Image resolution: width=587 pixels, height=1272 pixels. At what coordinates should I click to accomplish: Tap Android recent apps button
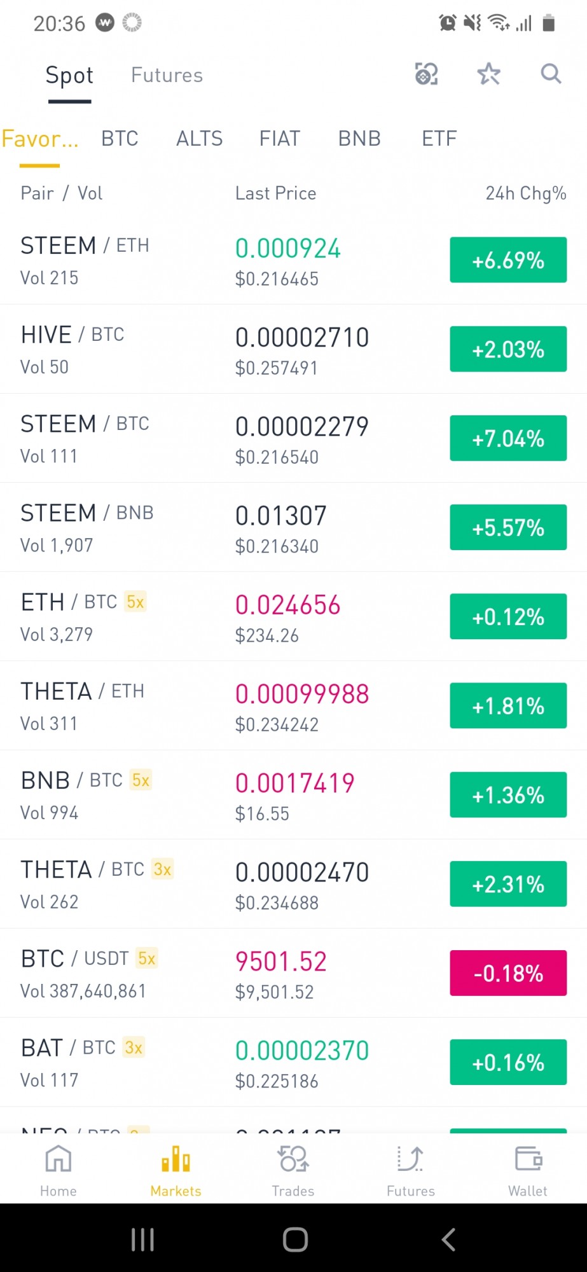pos(142,1240)
